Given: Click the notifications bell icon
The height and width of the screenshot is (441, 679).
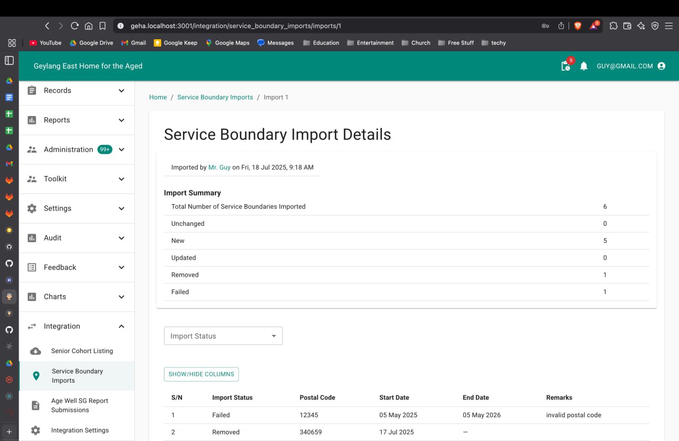Looking at the screenshot, I should click(x=584, y=66).
